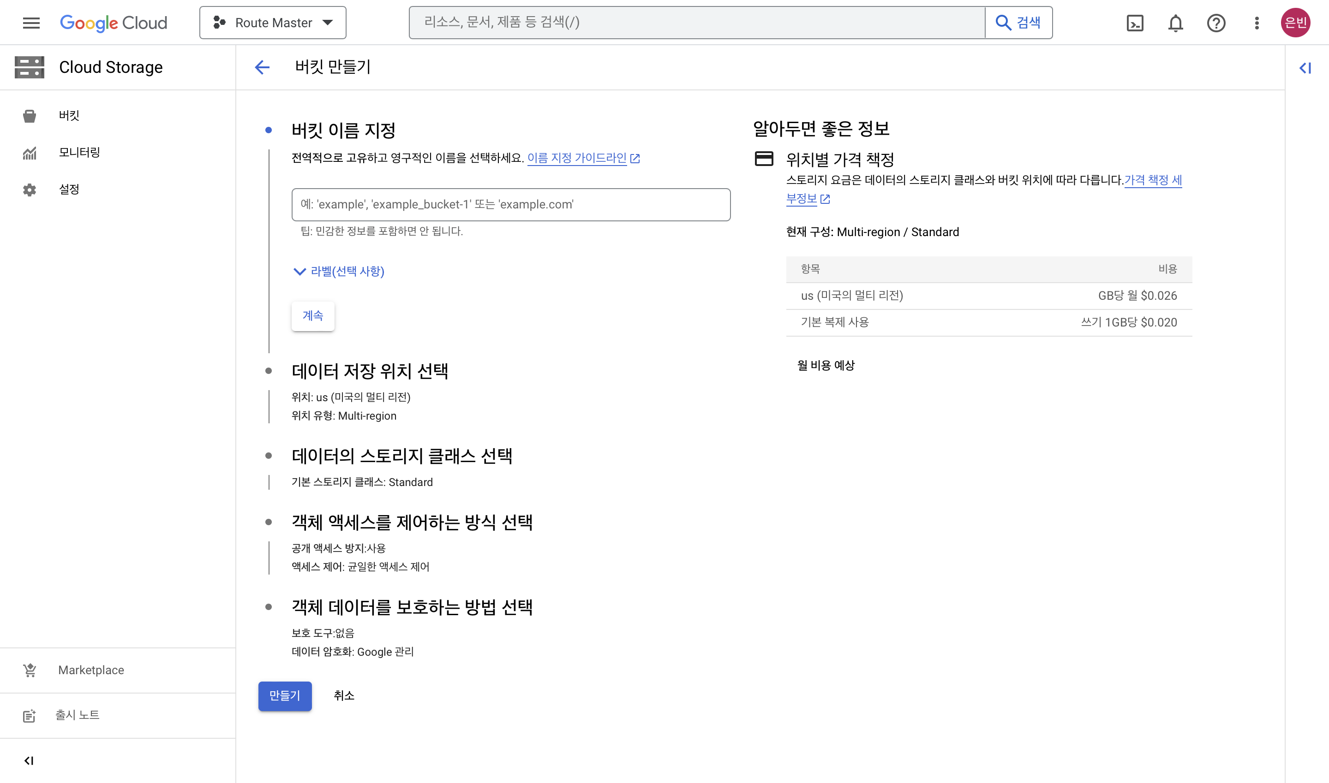This screenshot has height=783, width=1329.
Task: Expand 데이터의 스토리지 클래스 선택 step
Action: click(x=401, y=456)
